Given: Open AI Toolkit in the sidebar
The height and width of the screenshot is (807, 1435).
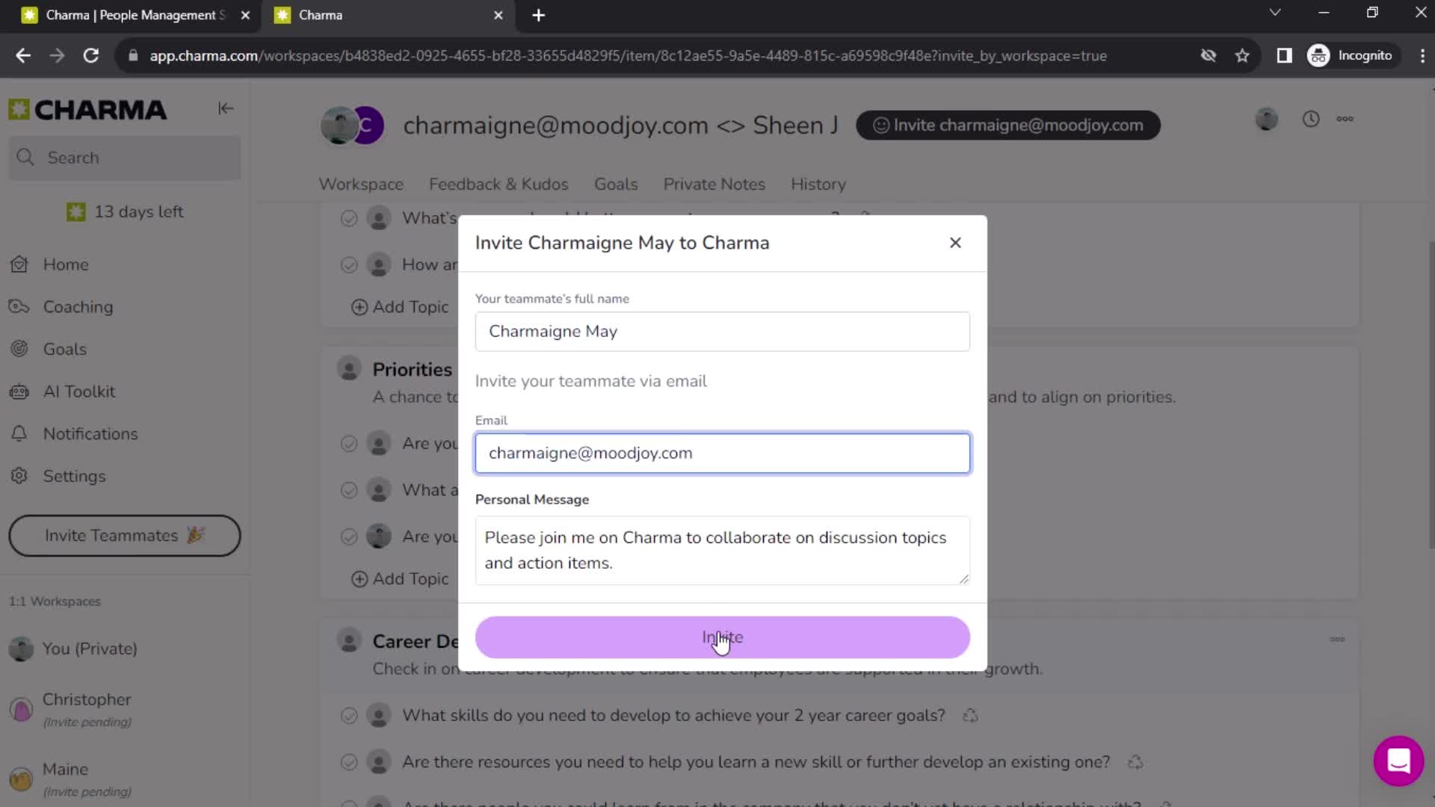Looking at the screenshot, I should tap(80, 392).
